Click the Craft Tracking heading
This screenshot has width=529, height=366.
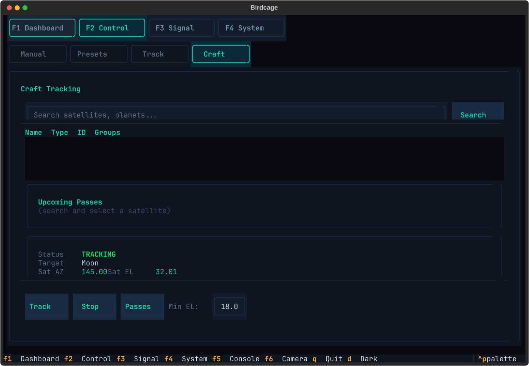click(x=51, y=89)
